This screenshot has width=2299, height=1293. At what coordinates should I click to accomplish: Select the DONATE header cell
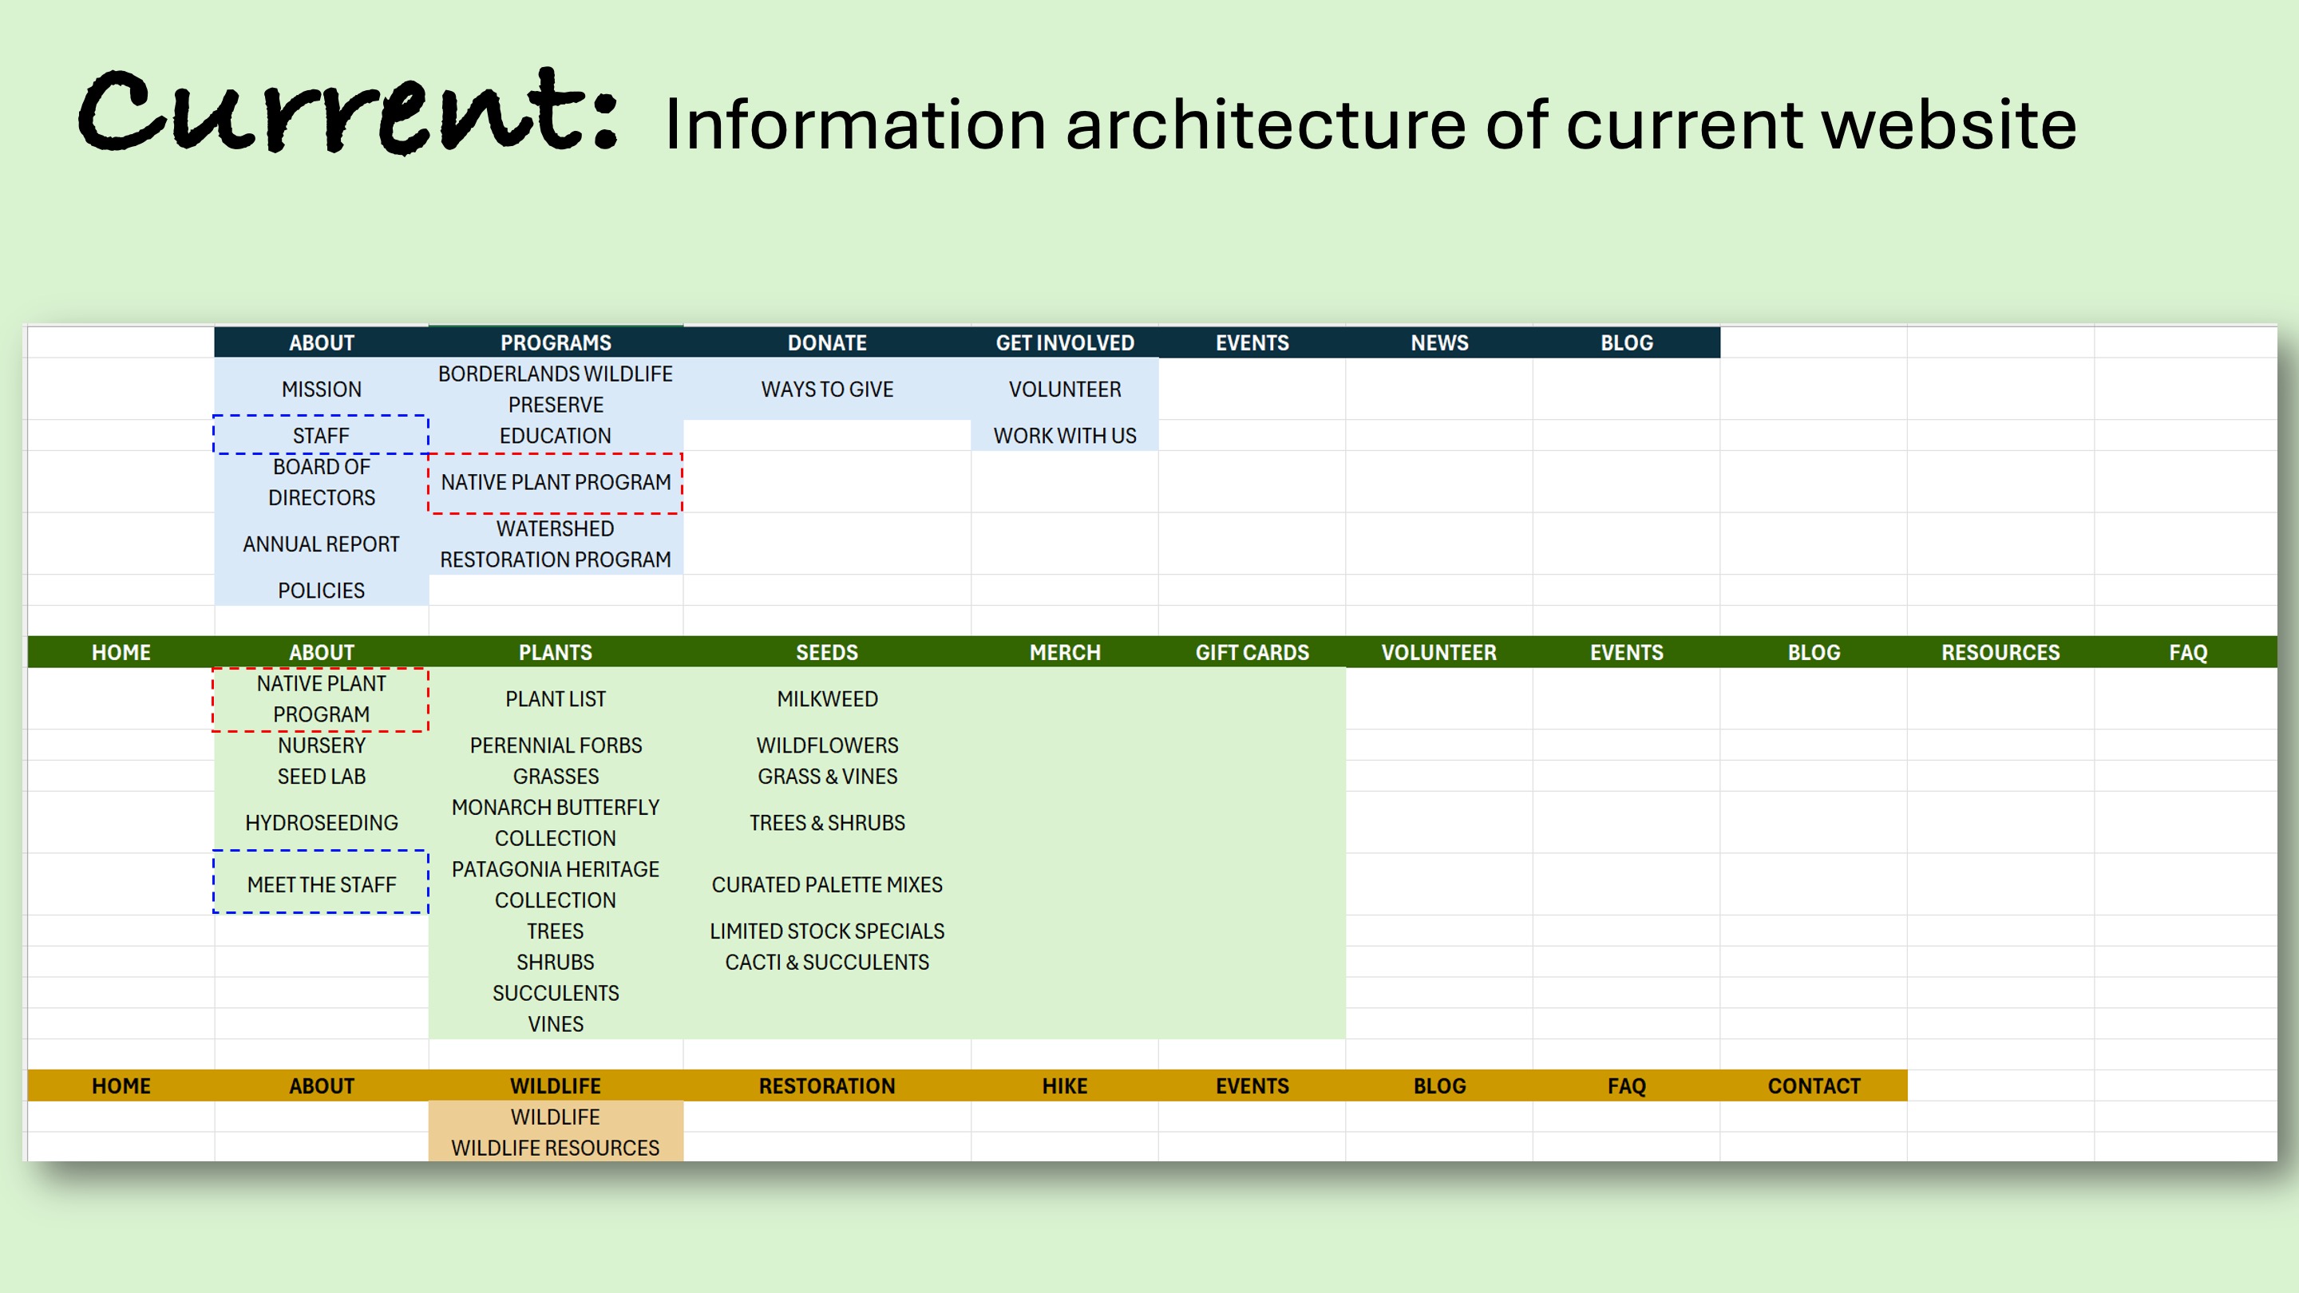point(826,342)
